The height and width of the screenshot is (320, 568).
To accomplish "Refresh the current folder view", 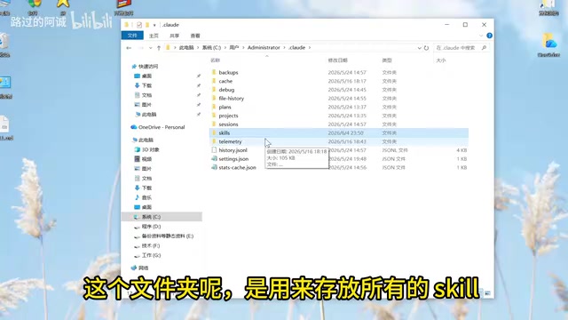I will coord(426,47).
